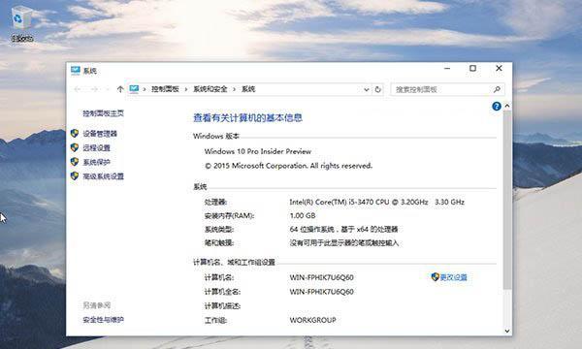
Task: Select 控制面板 in the breadcrumb
Action: [x=165, y=89]
